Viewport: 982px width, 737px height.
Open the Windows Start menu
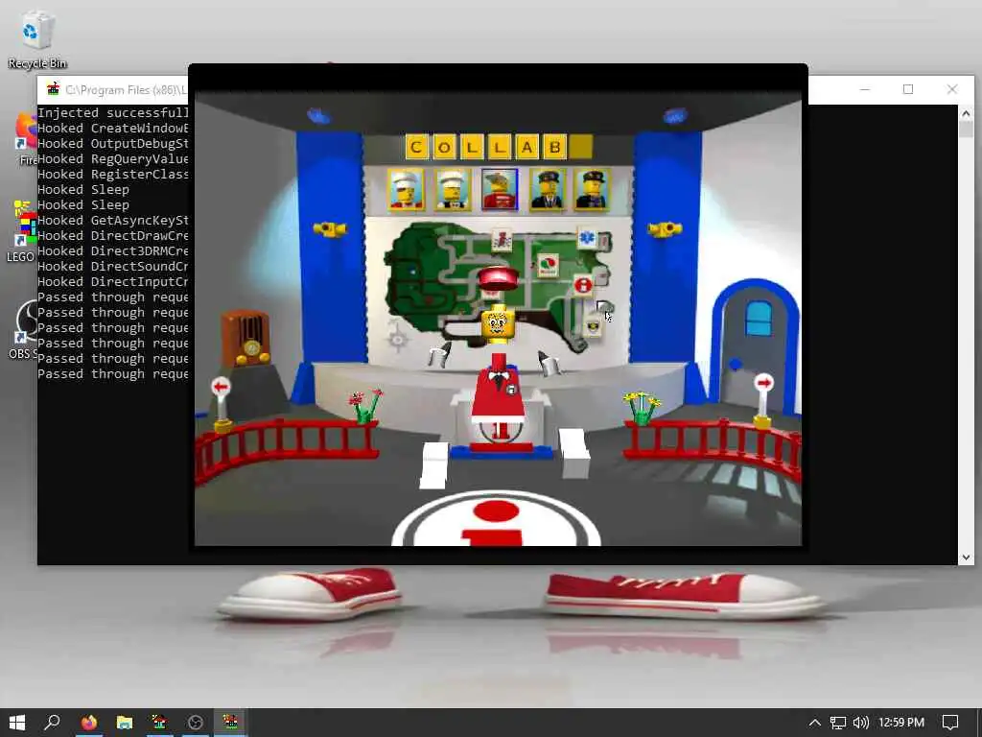pyautogui.click(x=17, y=723)
